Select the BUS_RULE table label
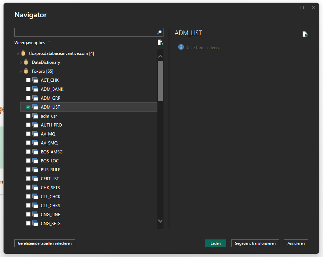 click(x=51, y=170)
